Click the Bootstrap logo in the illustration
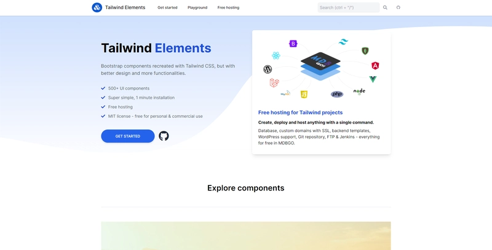The width and height of the screenshot is (492, 250). [293, 44]
